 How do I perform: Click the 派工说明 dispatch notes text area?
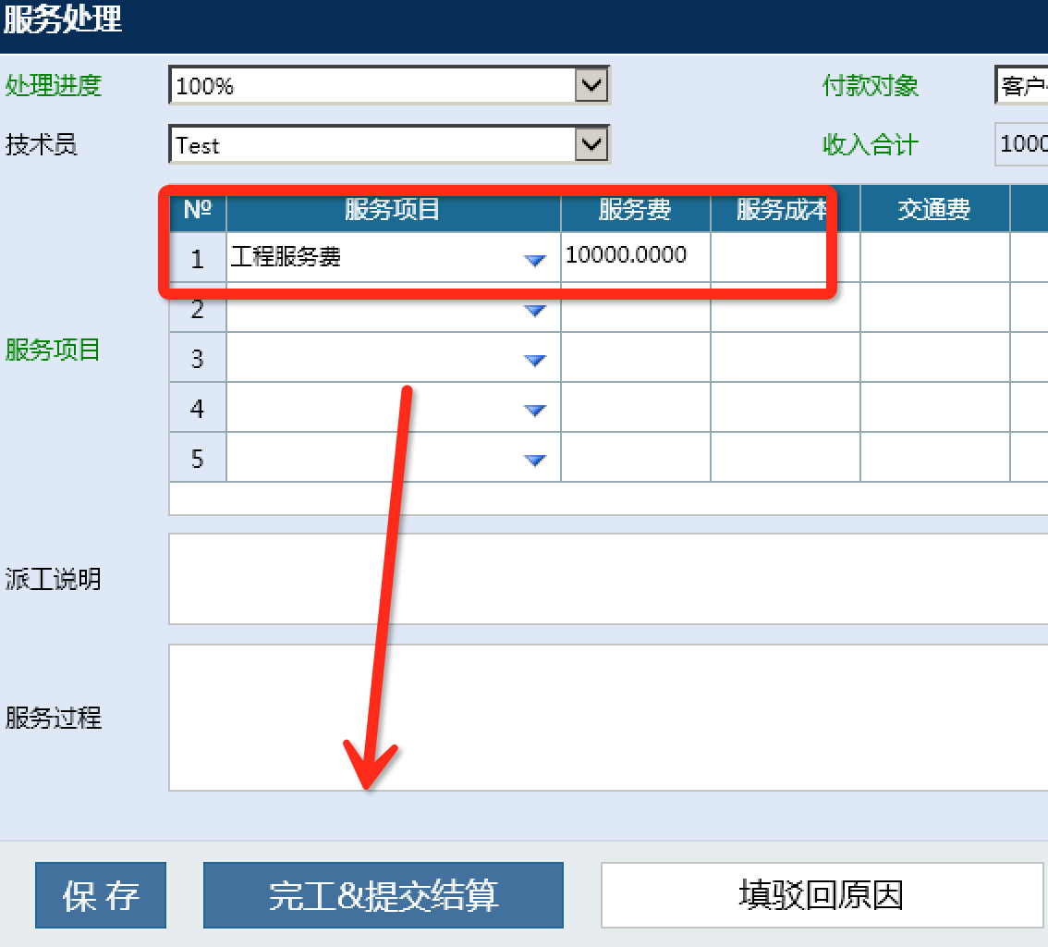605,578
